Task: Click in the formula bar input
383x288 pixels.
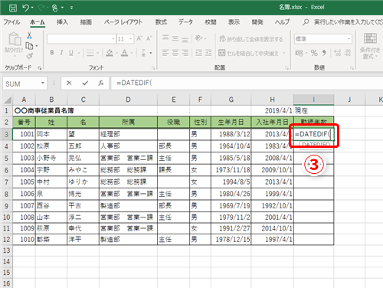Action: coord(247,83)
